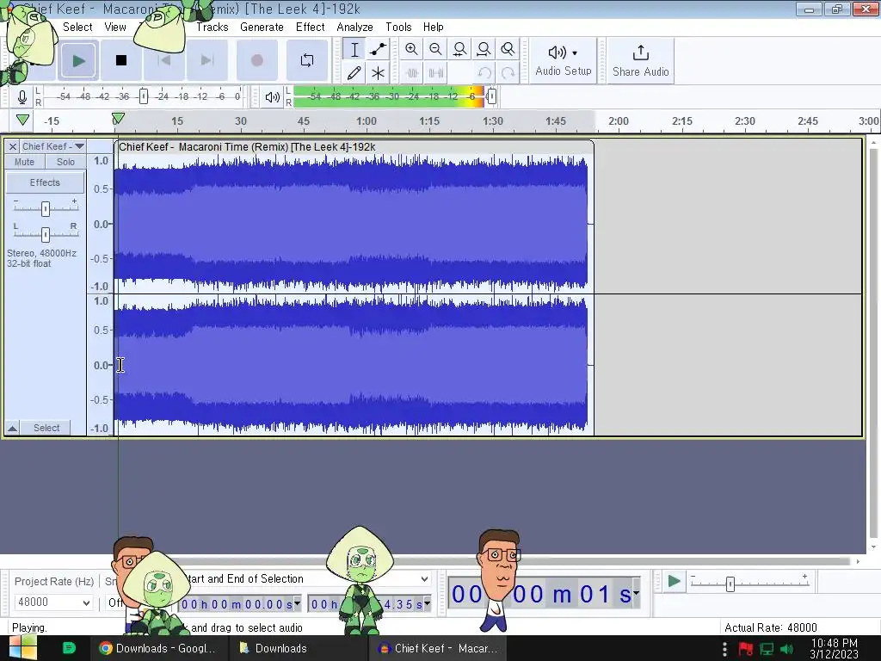The height and width of the screenshot is (661, 881).
Task: Click the record meter microphone icon
Action: [22, 96]
